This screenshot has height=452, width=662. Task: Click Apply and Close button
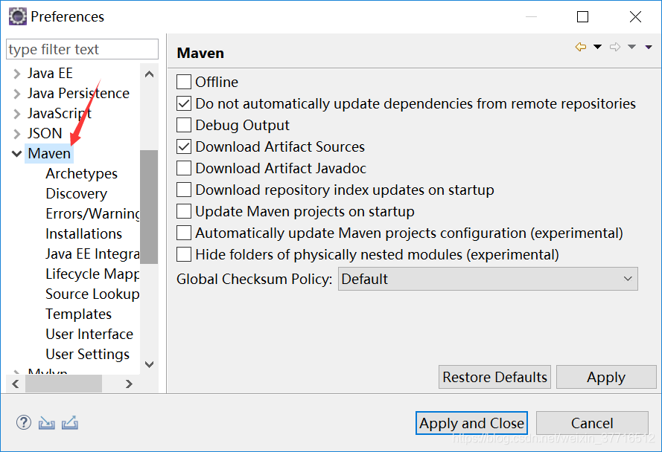point(471,423)
